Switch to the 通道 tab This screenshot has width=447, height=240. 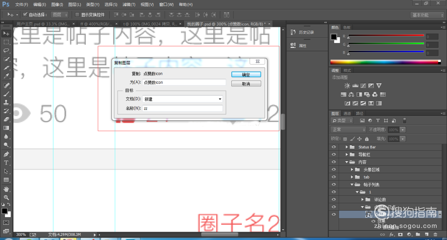coord(347,114)
